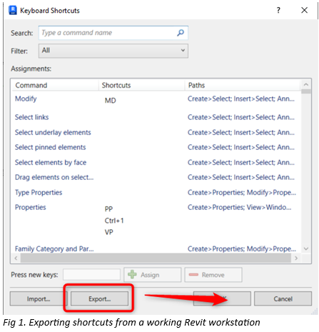
Task: Click the Revit app icon in title bar
Action: (13, 10)
